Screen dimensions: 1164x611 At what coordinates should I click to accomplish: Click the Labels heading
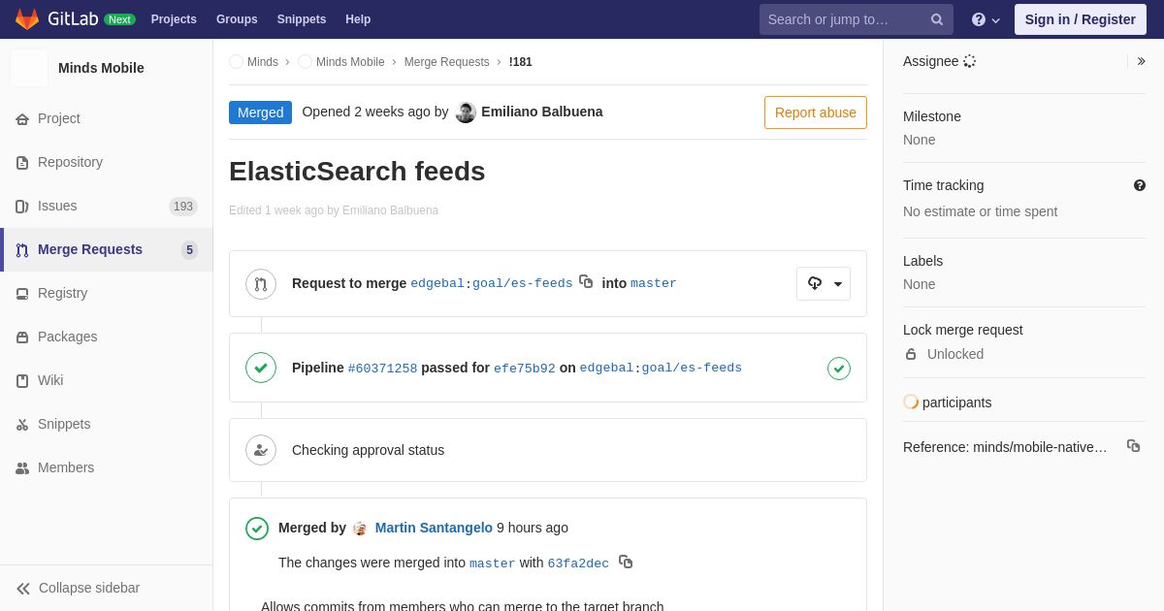point(922,261)
